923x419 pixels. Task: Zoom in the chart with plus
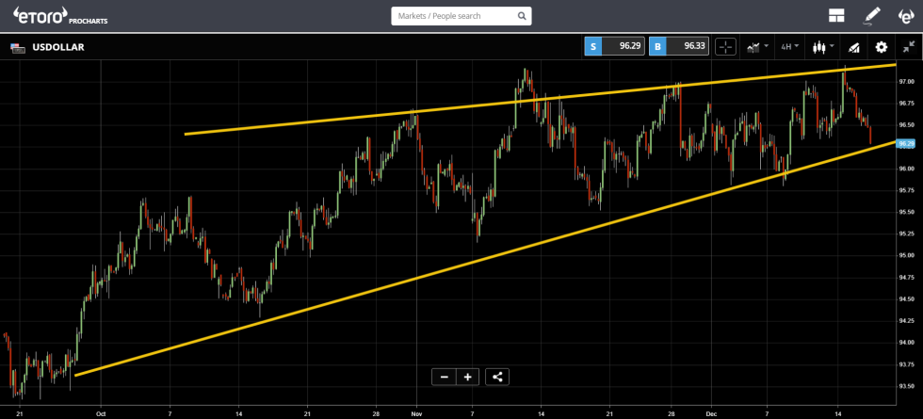click(468, 377)
